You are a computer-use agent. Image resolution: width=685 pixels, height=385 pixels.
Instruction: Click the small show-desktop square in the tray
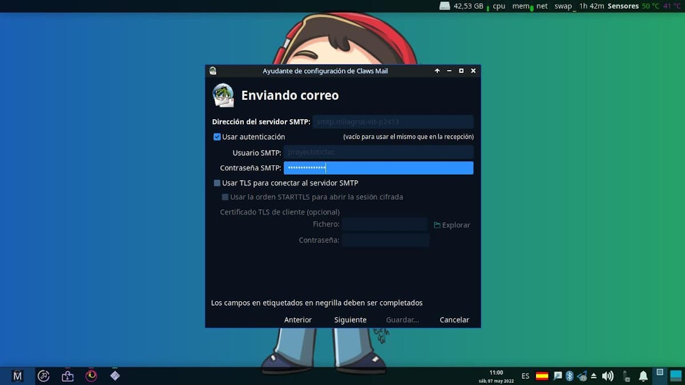coord(660,372)
